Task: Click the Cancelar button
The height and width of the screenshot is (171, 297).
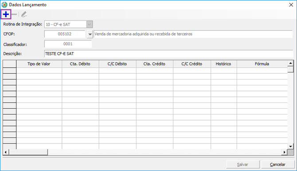Action: 278,164
